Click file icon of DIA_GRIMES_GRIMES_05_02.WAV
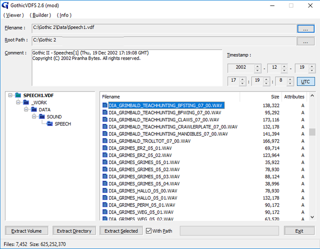Screen dimensions: 320x249 coord(105,169)
